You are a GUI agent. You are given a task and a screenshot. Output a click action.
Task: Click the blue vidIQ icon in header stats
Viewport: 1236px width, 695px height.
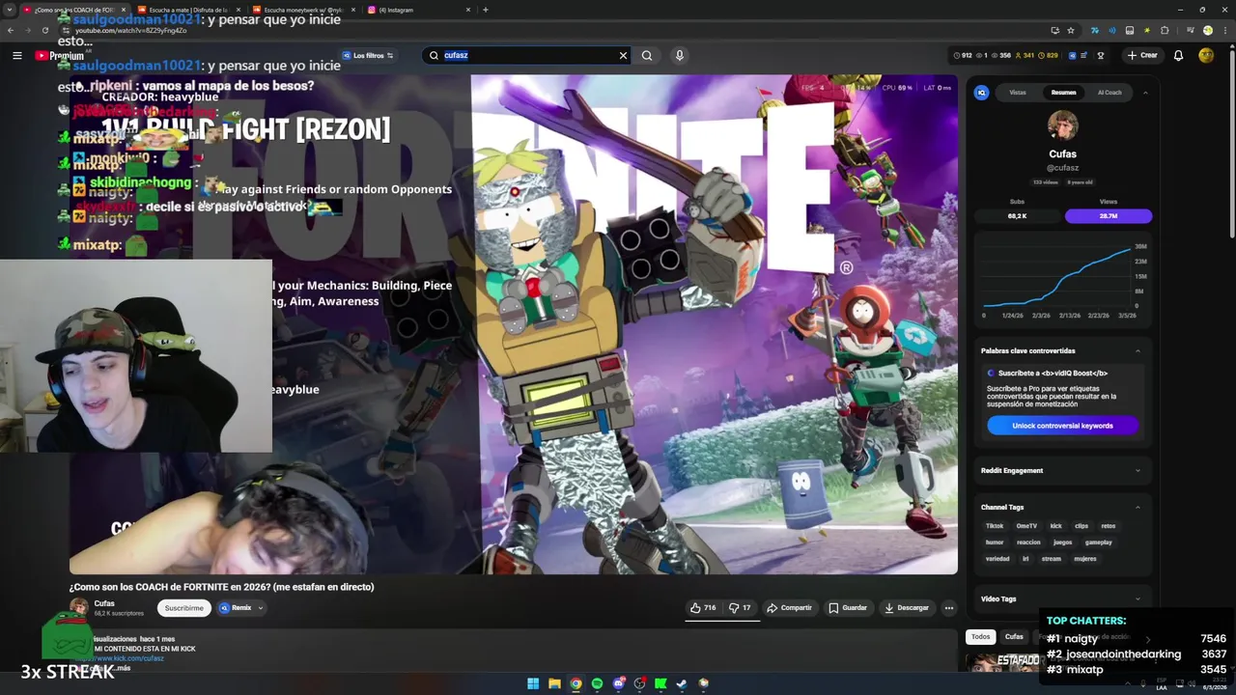point(1072,56)
